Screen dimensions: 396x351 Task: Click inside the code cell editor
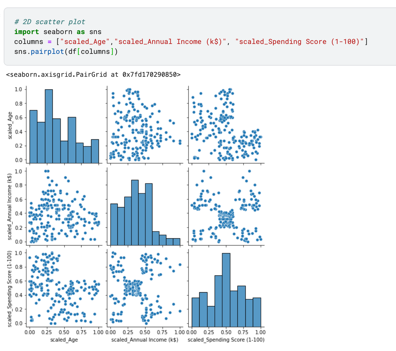(200, 37)
